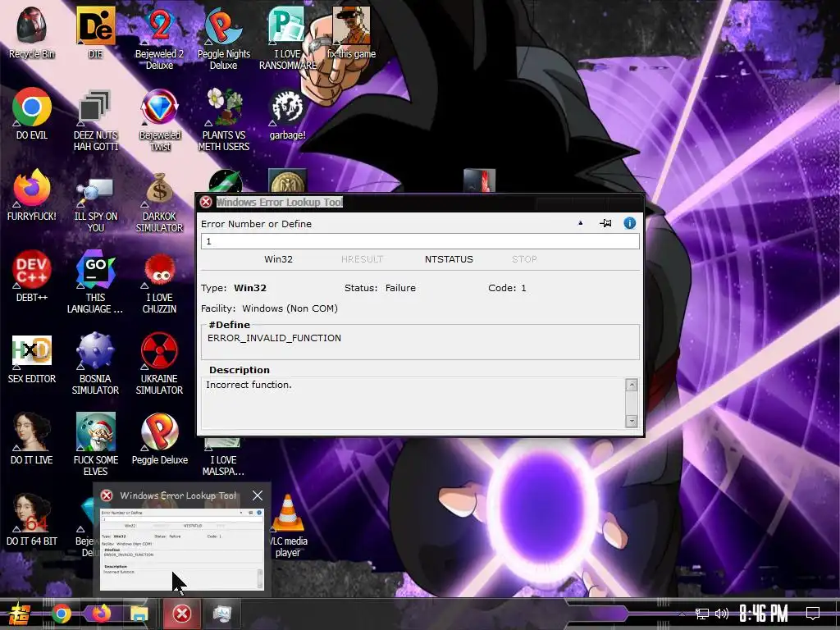
Task: Select the DO IT LIVE shortcut
Action: tap(32, 438)
